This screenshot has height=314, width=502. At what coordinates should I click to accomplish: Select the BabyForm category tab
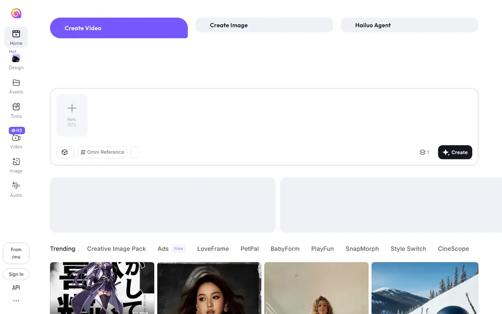(x=285, y=249)
